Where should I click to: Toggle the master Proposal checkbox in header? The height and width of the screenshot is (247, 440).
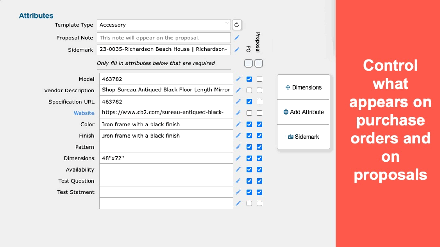click(259, 63)
